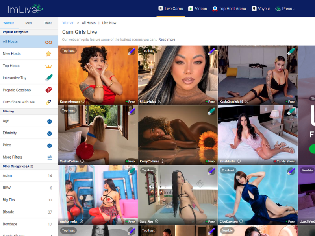Open Top Host Arena
Image resolution: width=315 pixels, height=236 pixels.
pyautogui.click(x=229, y=9)
